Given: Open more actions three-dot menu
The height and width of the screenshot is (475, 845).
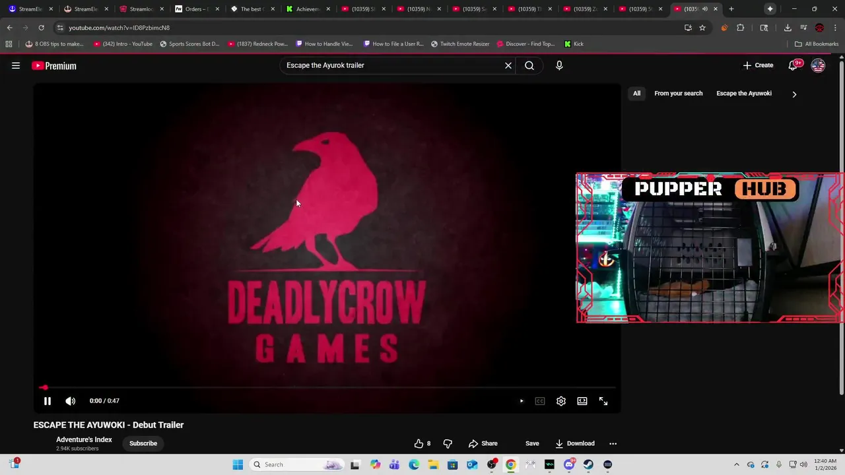Looking at the screenshot, I should [613, 443].
